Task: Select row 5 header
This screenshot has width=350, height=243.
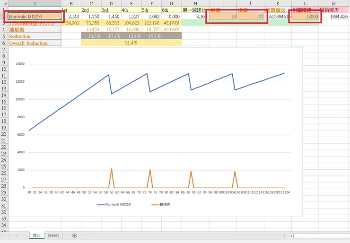Action: coord(4,36)
